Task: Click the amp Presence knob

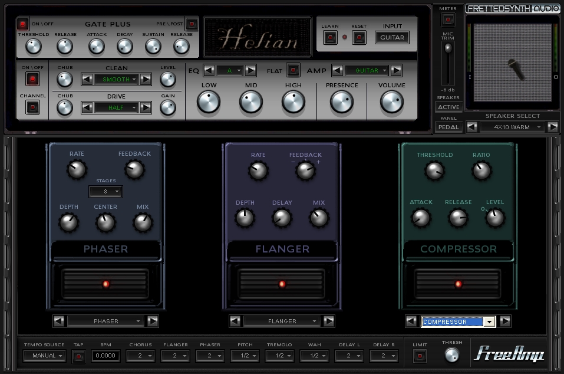Action: (x=342, y=101)
